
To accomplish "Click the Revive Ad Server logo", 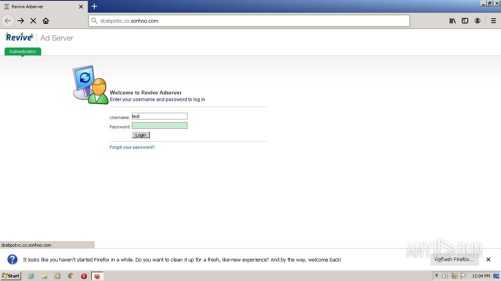I will point(39,37).
